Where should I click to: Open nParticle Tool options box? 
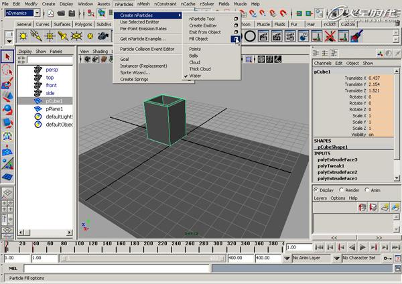(236, 19)
